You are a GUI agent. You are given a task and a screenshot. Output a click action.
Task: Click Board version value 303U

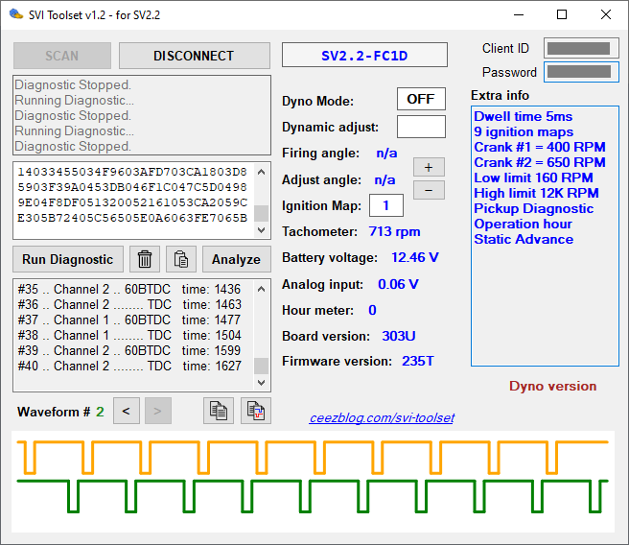(398, 336)
